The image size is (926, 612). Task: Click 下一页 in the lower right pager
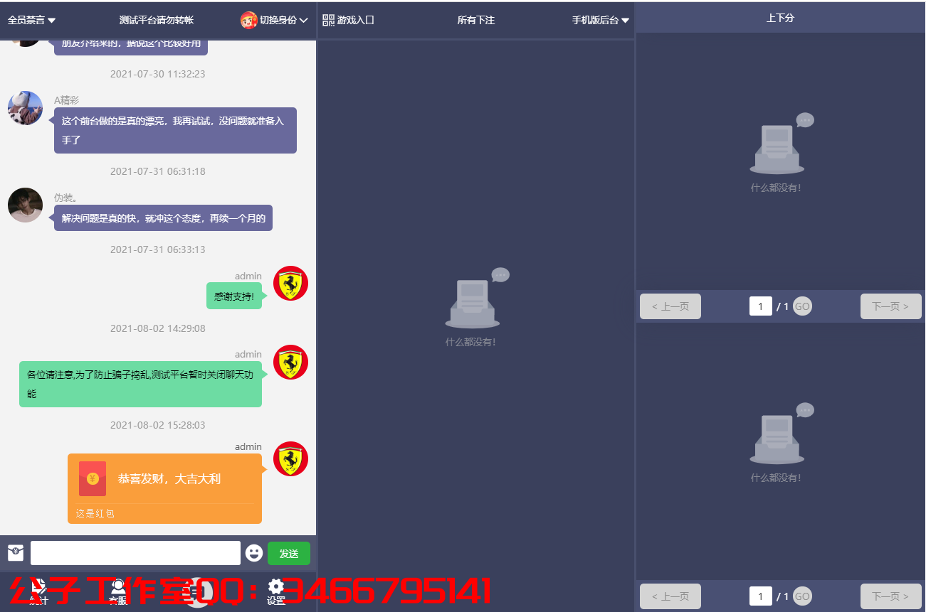tap(891, 596)
